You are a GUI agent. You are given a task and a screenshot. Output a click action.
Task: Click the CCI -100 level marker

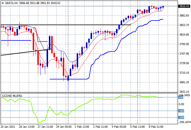click(x=181, y=111)
